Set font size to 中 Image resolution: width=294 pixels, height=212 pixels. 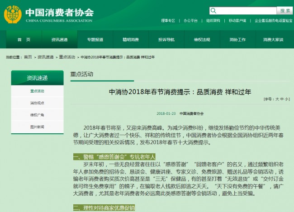pos(282,99)
